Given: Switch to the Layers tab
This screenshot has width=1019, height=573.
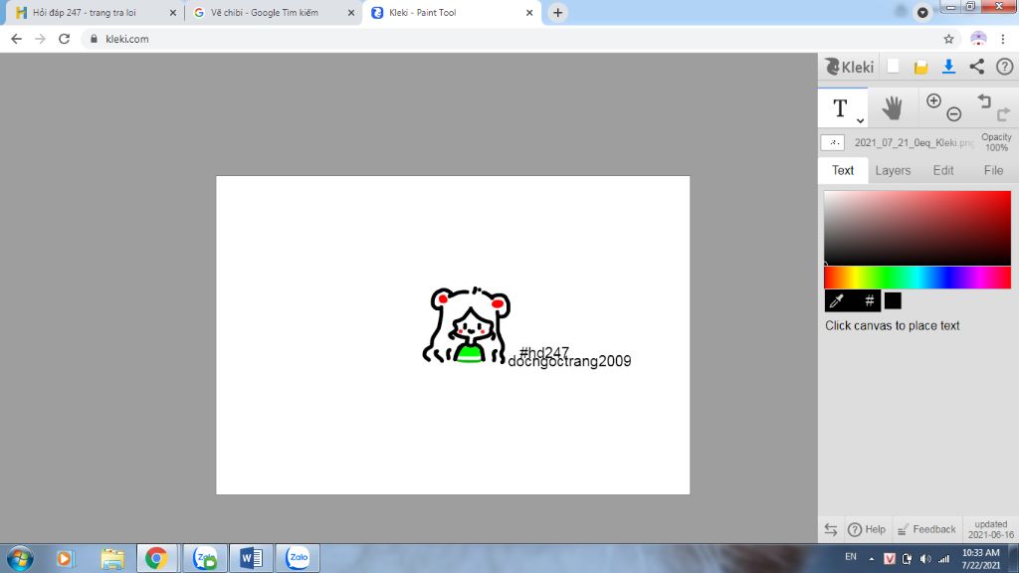Looking at the screenshot, I should (x=893, y=170).
